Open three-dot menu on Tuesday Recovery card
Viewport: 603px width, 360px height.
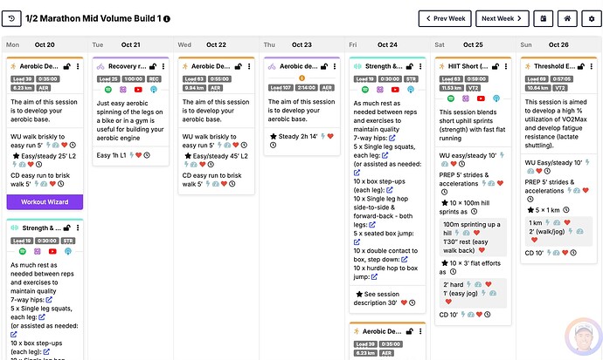click(163, 66)
